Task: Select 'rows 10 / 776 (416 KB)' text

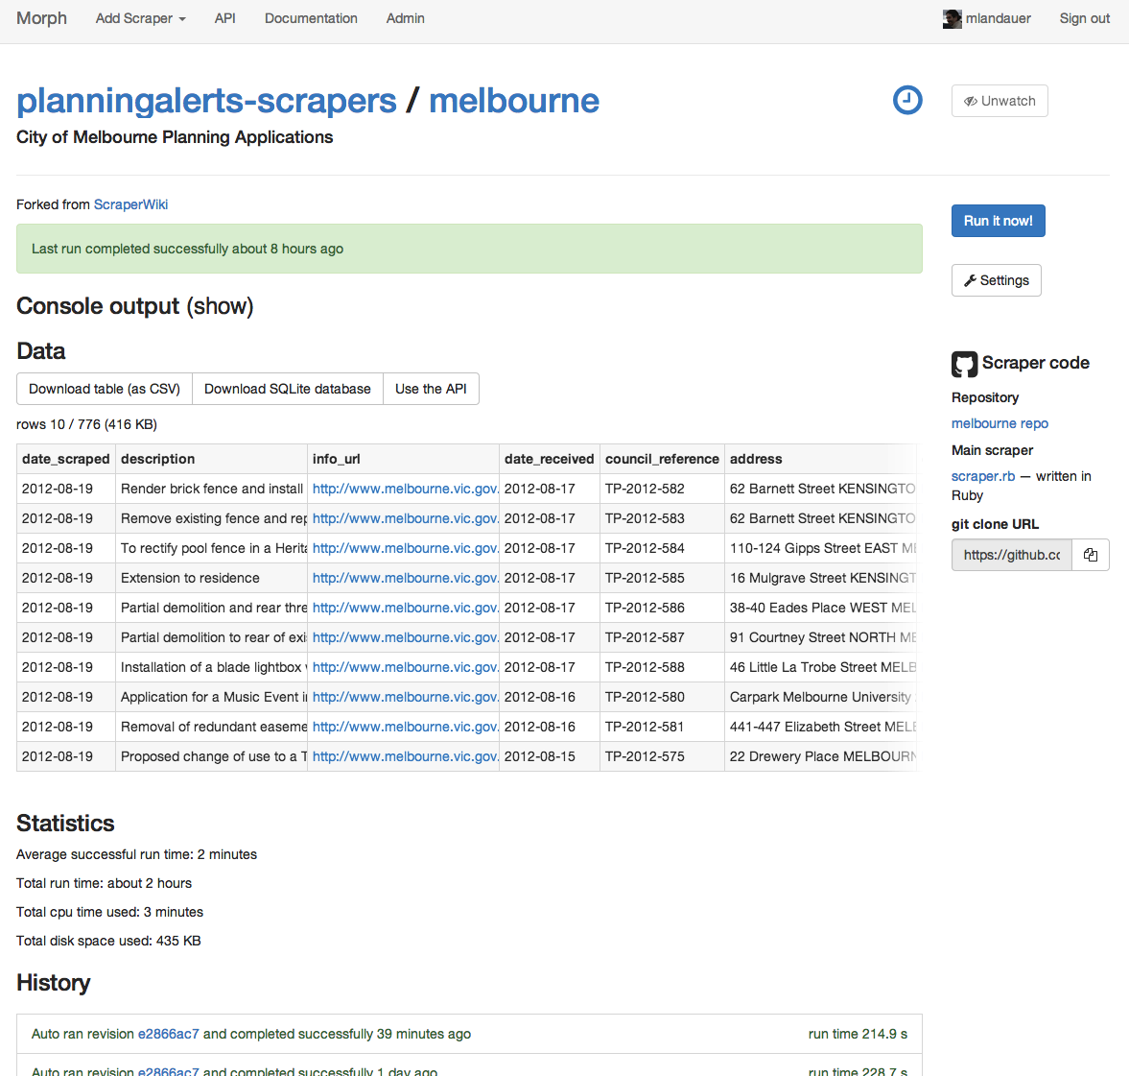Action: coord(86,424)
